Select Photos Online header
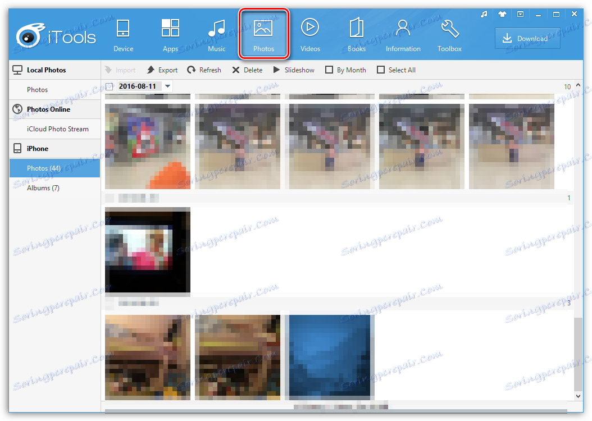The image size is (592, 421). tap(54, 109)
